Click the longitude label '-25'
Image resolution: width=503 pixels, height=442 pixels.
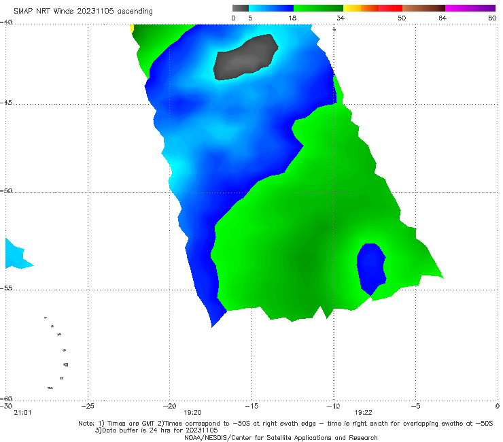point(88,406)
